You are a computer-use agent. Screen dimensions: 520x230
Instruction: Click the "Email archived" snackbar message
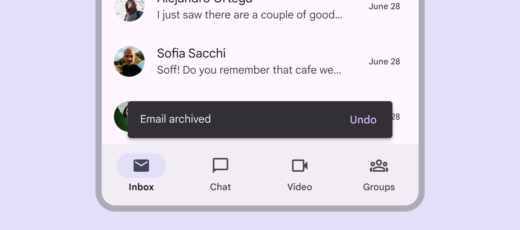(x=175, y=119)
